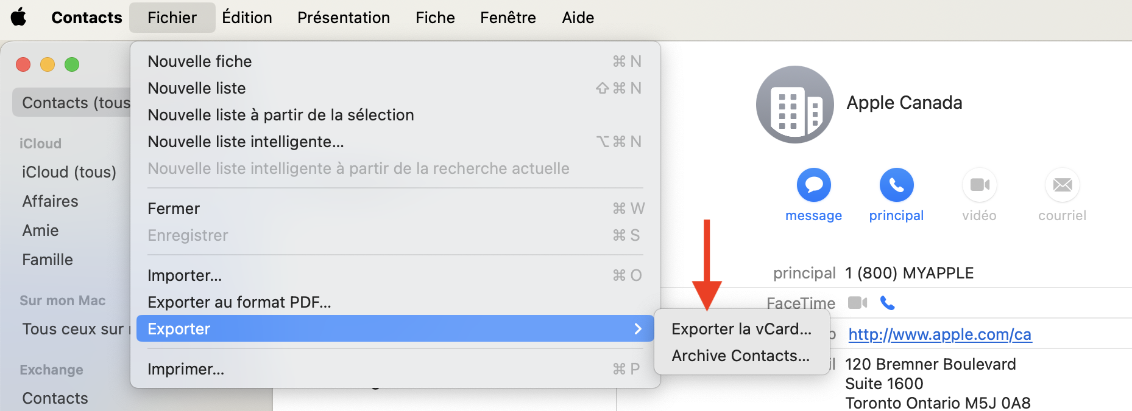
Task: Open the www.apple.com/ca link
Action: coord(939,334)
